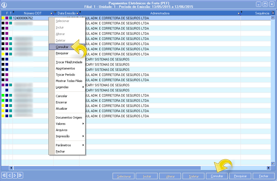Expand the Parâmetros submenu
This screenshot has height=181, width=277.
[67, 145]
